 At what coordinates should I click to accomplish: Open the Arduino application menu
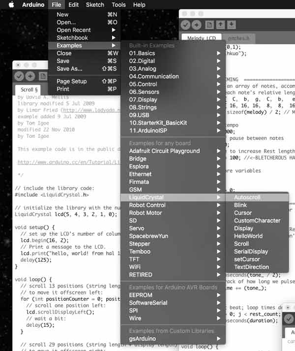click(x=33, y=5)
